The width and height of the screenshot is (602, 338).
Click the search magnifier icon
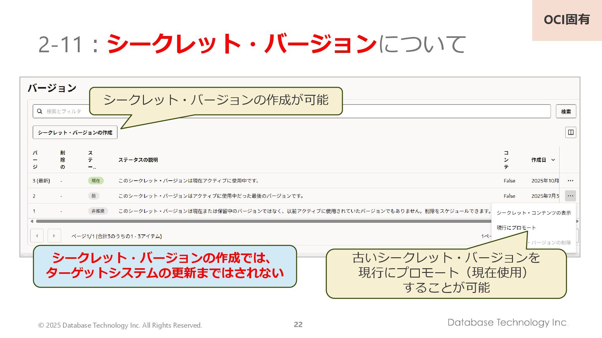coord(40,111)
